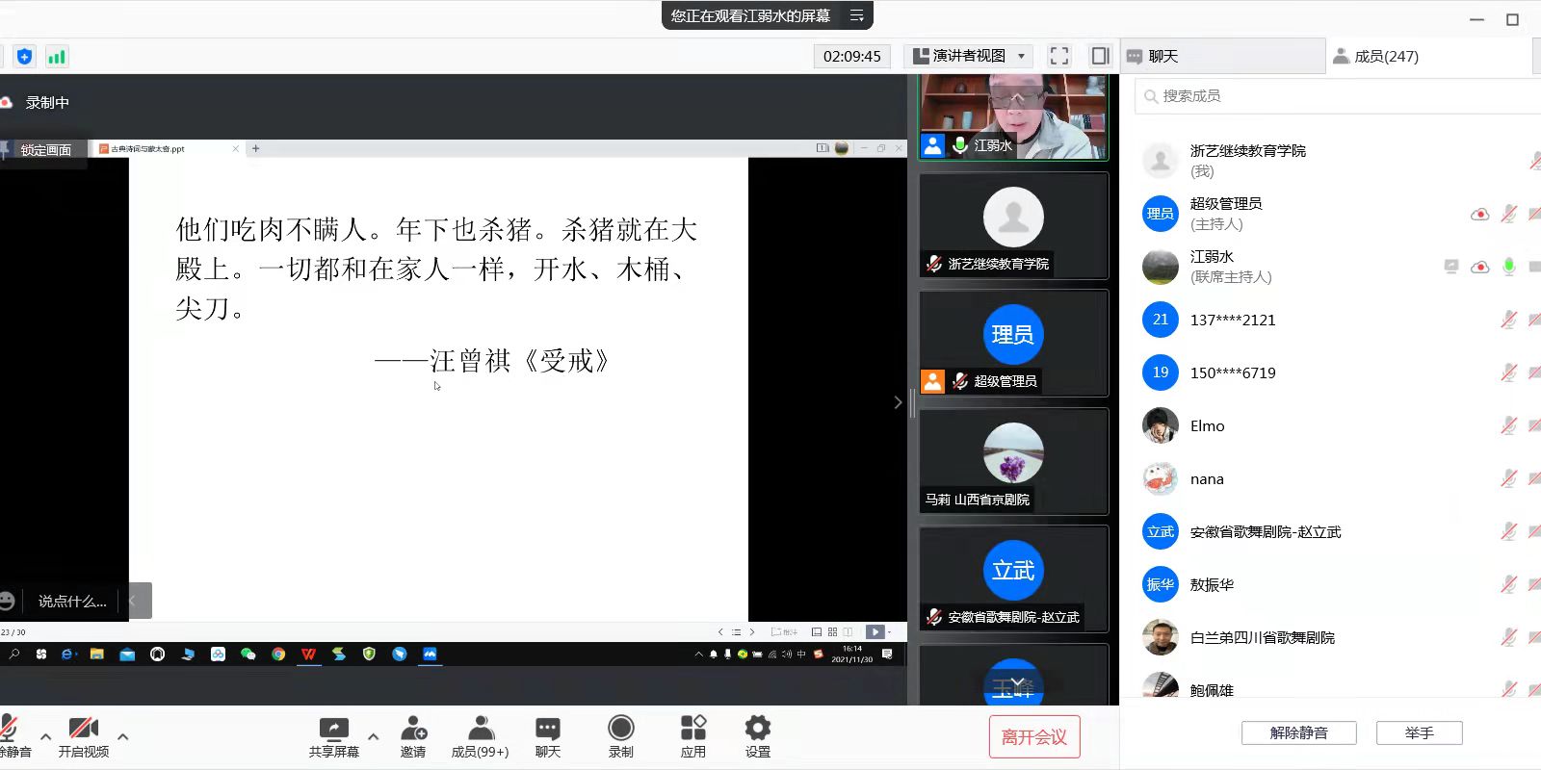Expand the arrow next to 共享屏幕

coord(374,736)
